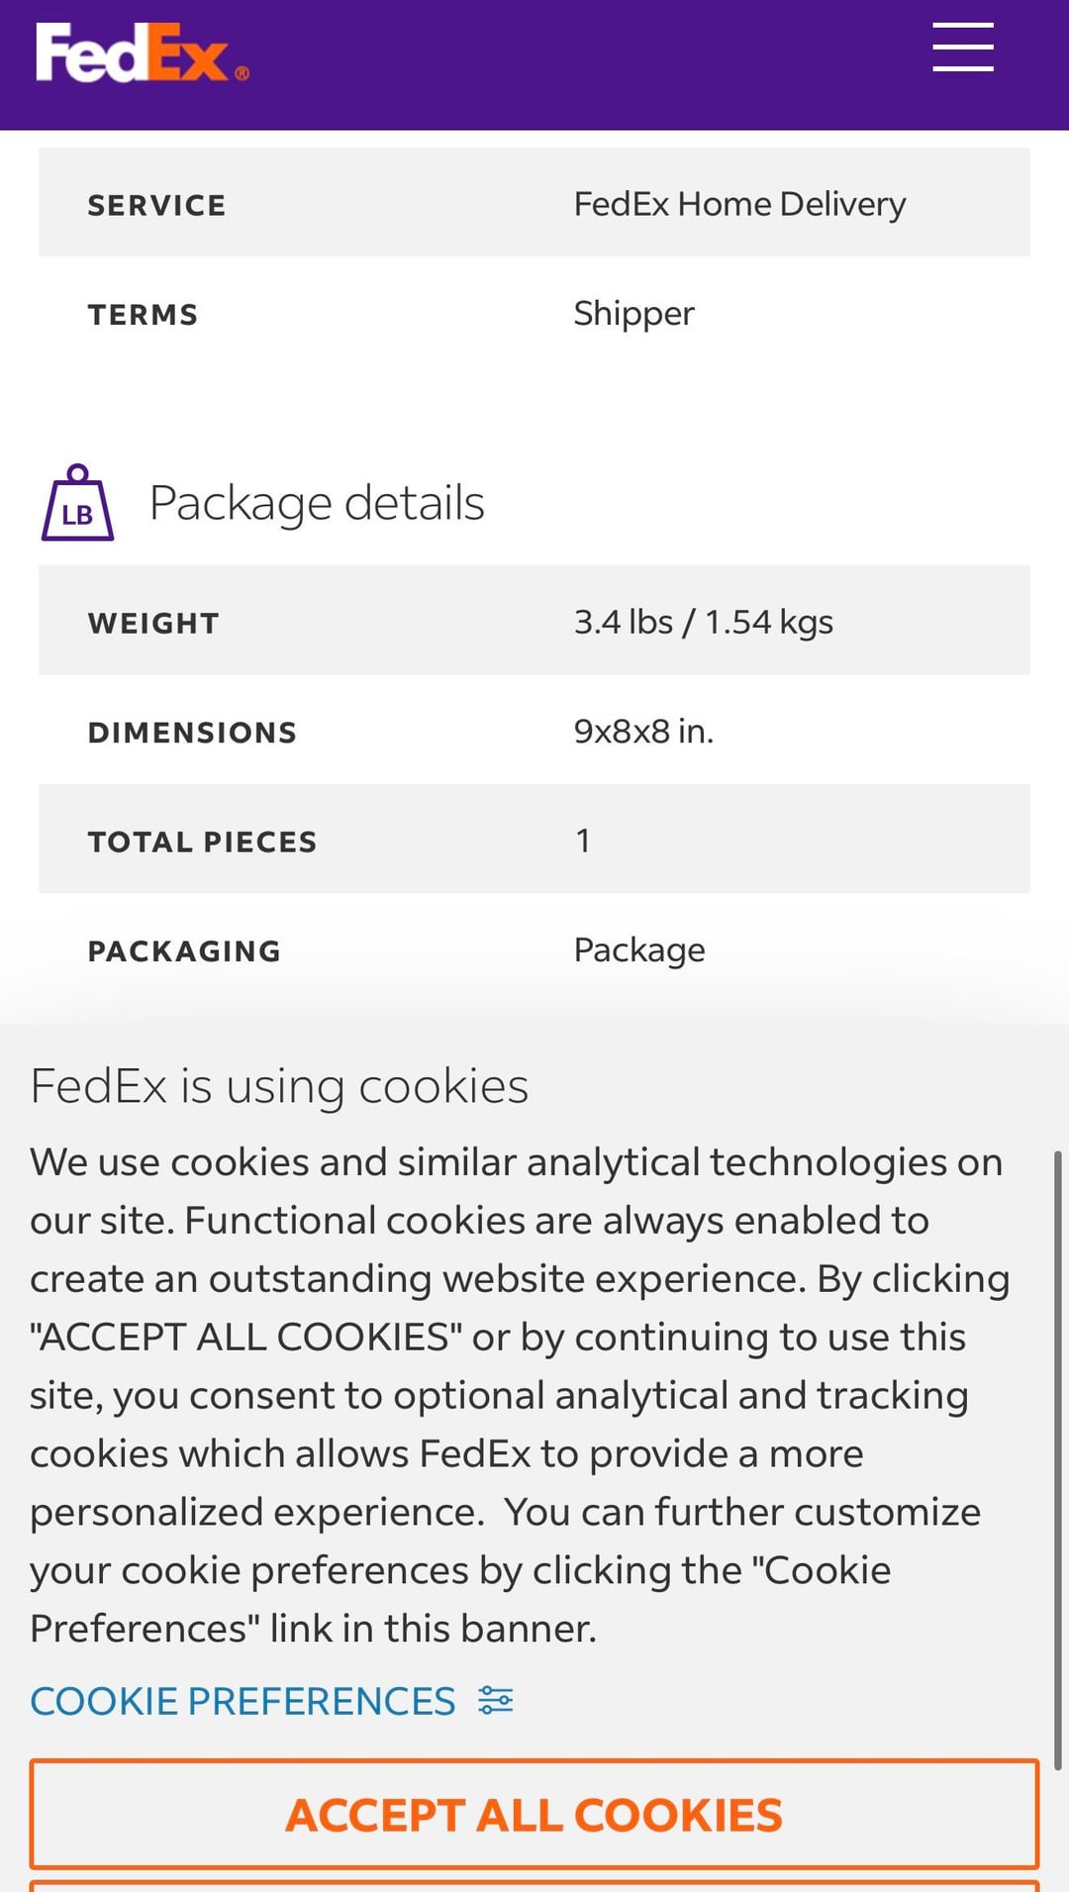Select the FedEx Home Delivery service value

pos(739,204)
